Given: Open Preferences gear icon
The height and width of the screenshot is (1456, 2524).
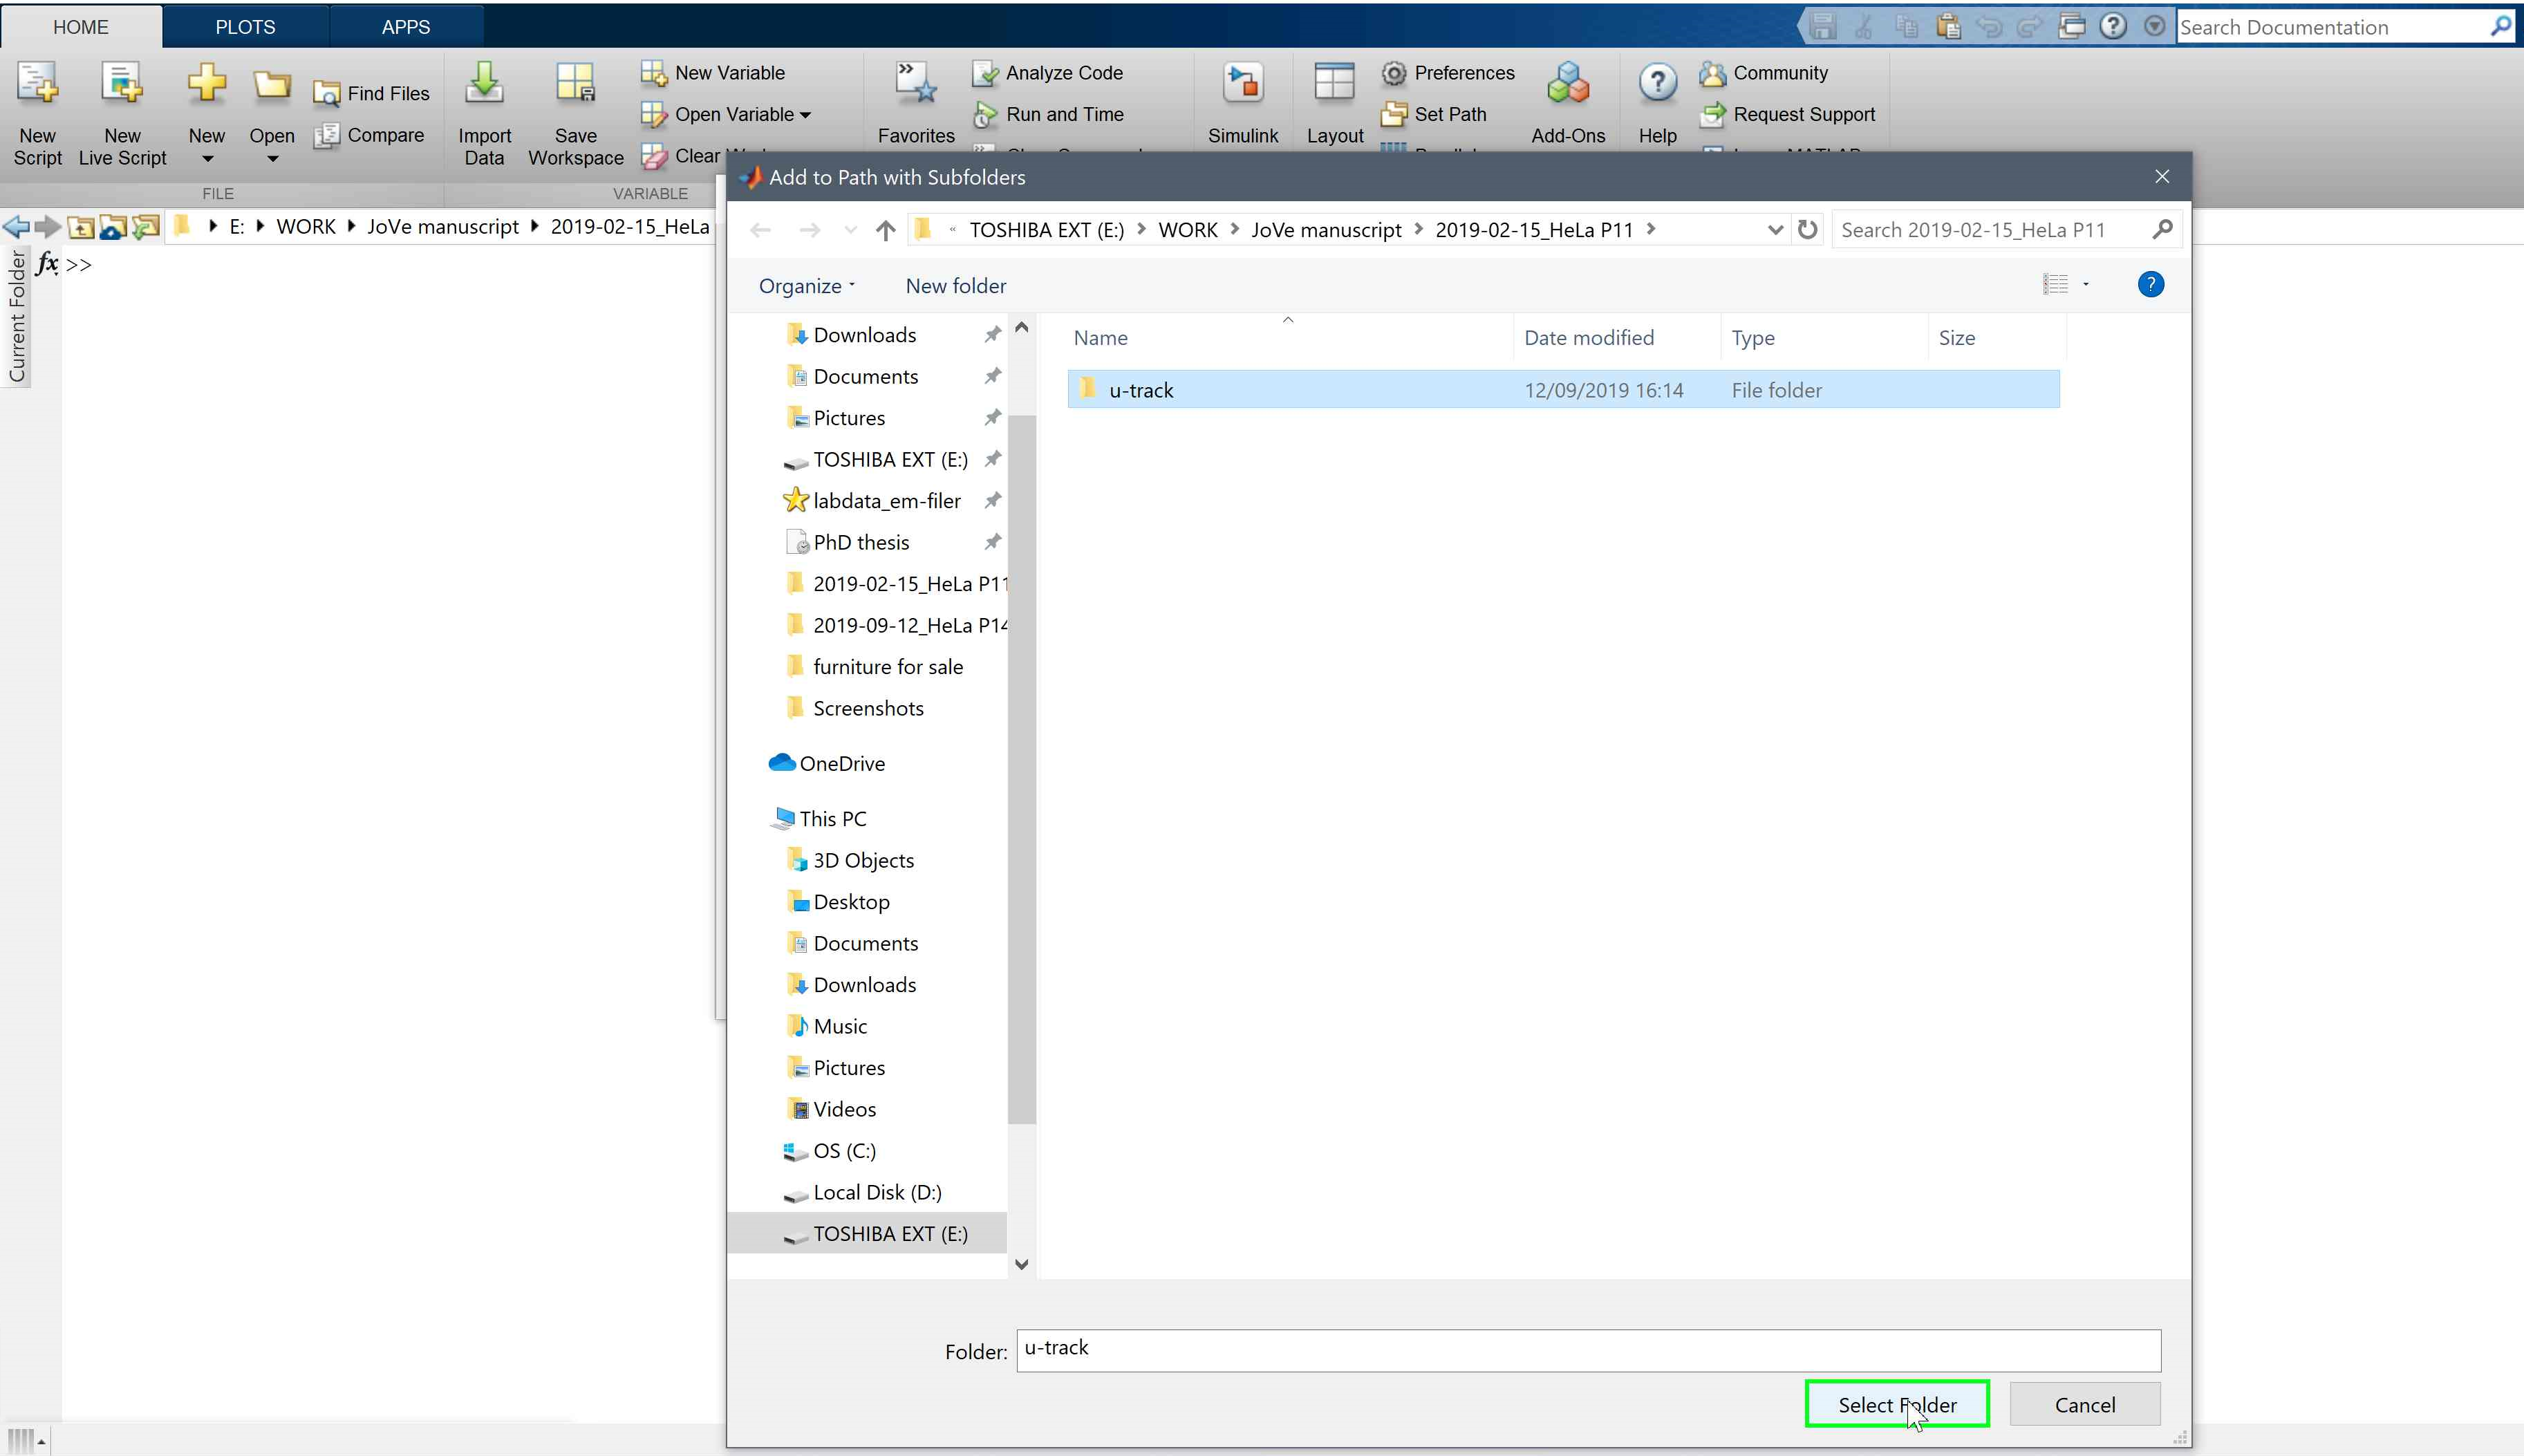Looking at the screenshot, I should (x=1394, y=73).
